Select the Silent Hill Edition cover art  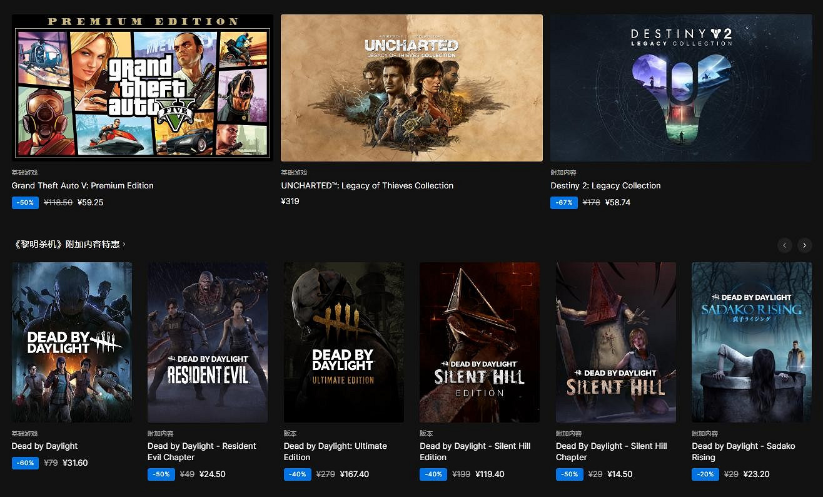click(x=479, y=342)
